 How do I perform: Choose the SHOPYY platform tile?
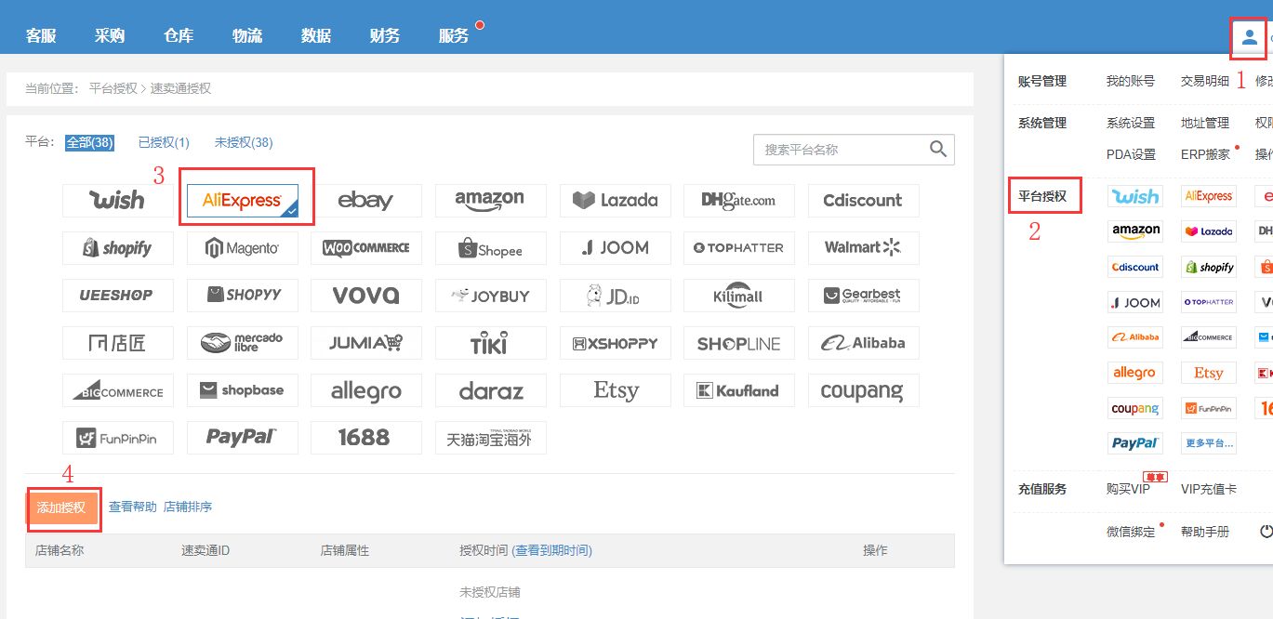point(243,296)
